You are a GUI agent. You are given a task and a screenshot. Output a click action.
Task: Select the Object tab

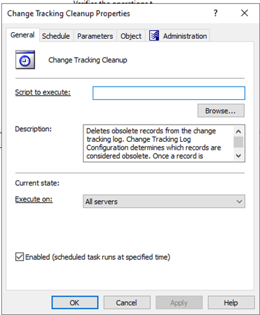pyautogui.click(x=131, y=36)
